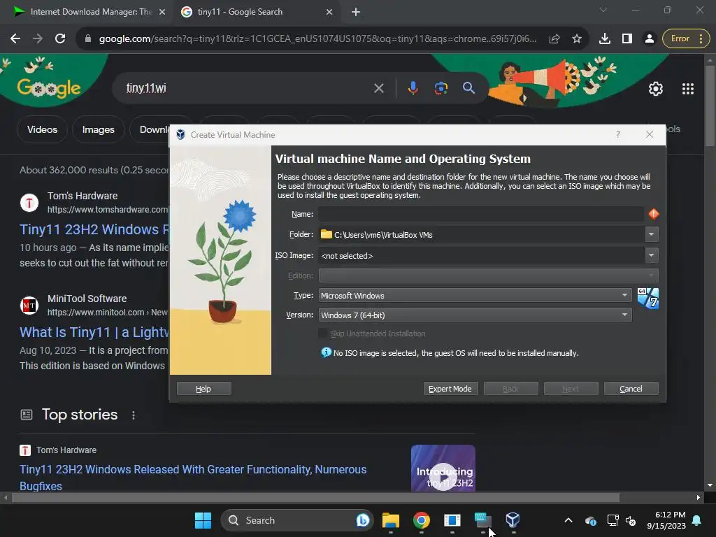Click the share page icon in address bar

pos(554,39)
